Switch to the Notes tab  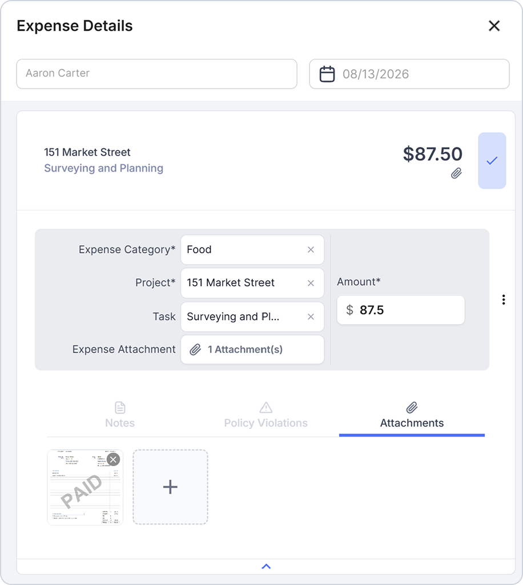pos(120,415)
